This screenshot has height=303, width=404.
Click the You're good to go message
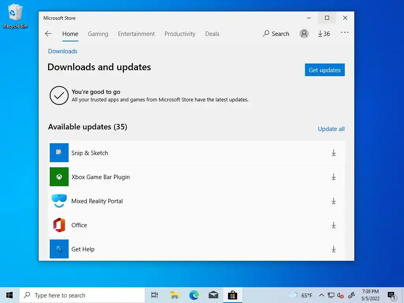(96, 92)
